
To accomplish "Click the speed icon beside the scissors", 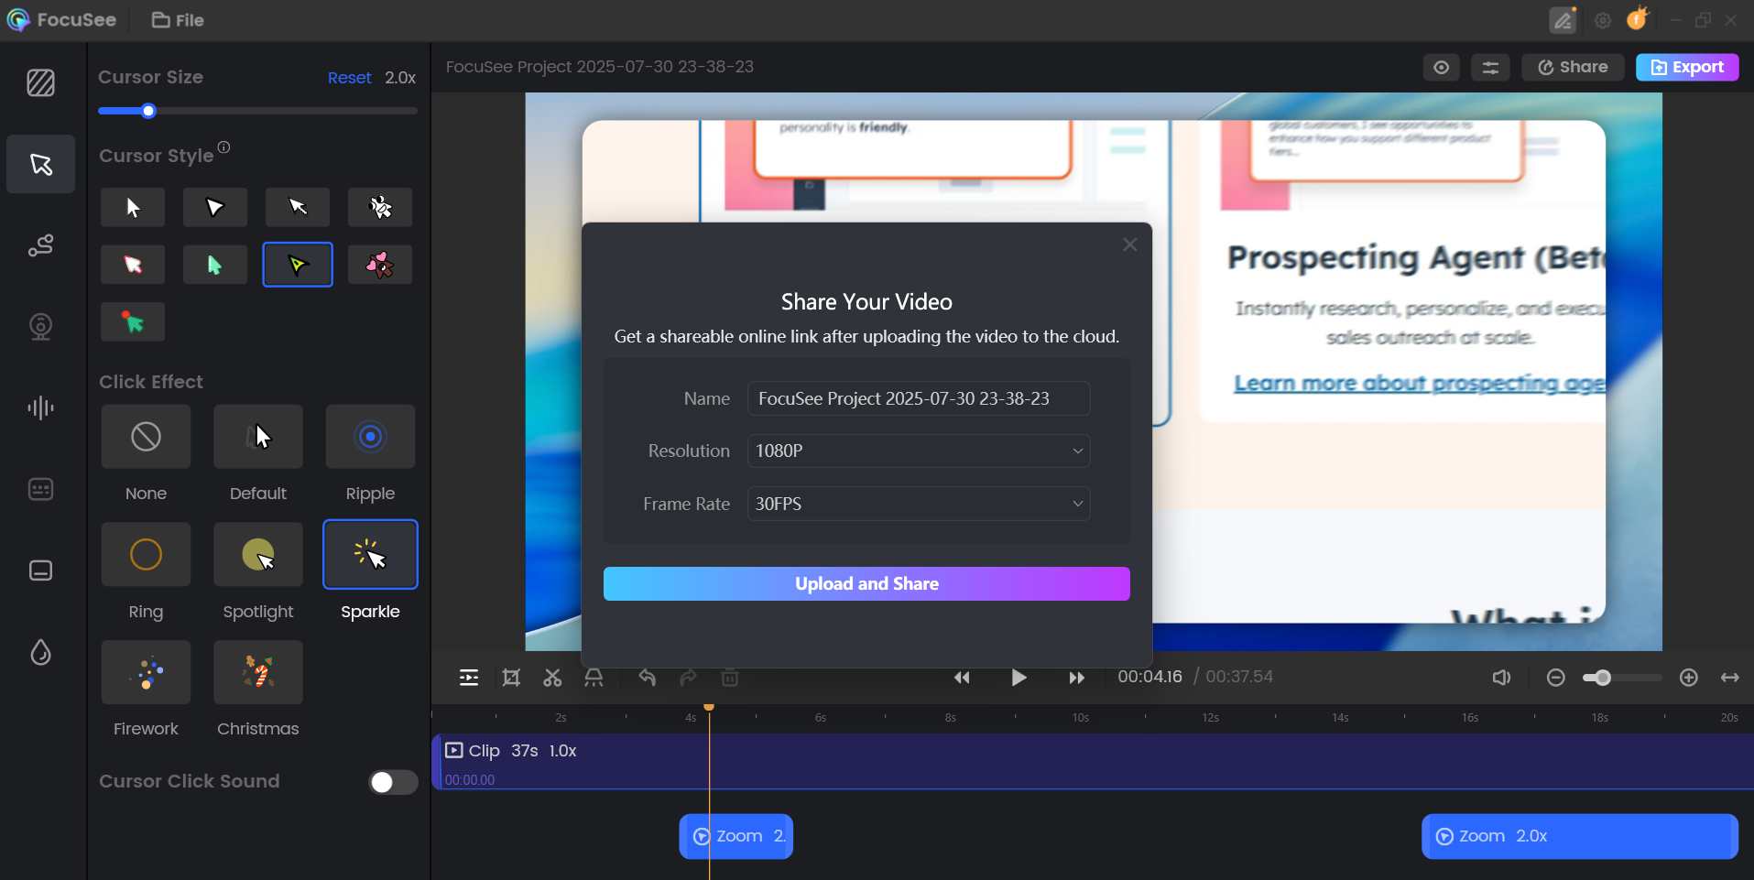I will pyautogui.click(x=594, y=678).
